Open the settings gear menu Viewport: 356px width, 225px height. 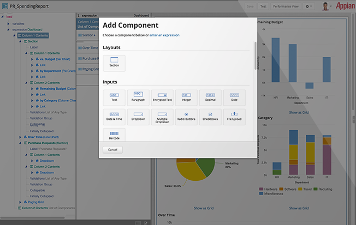point(308,7)
